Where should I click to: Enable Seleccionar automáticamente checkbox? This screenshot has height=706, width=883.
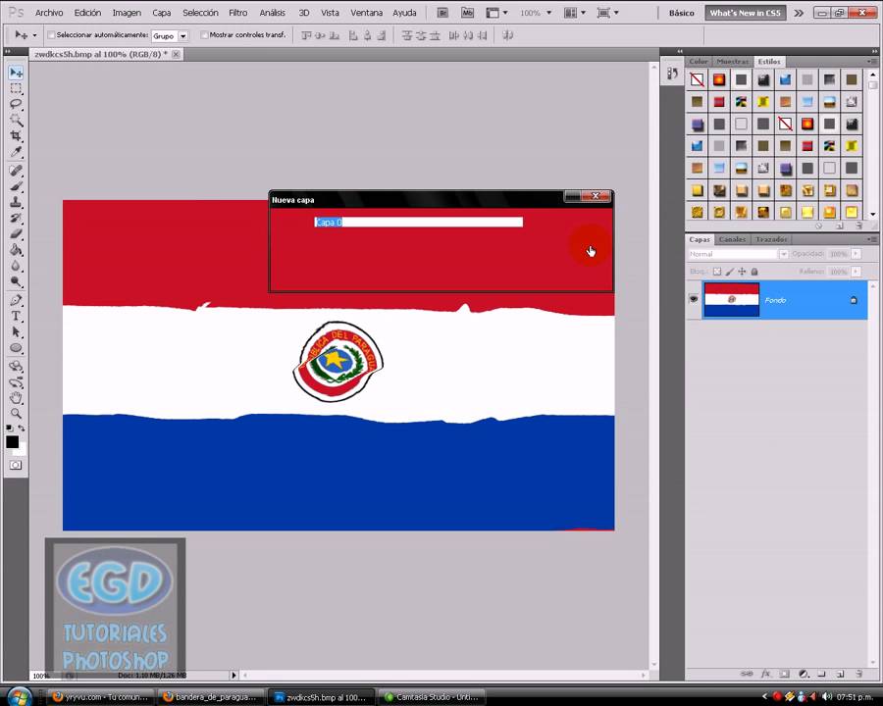coord(51,35)
